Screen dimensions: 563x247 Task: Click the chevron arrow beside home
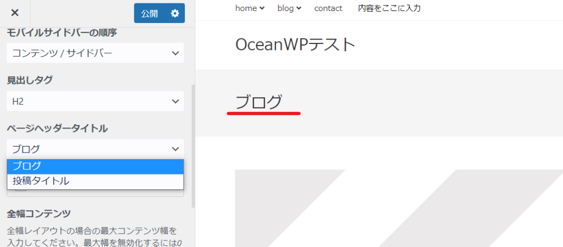262,8
